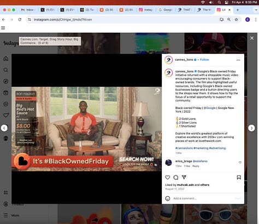Go back in Chrome
This screenshot has width=259, height=224.
(x=3, y=20)
